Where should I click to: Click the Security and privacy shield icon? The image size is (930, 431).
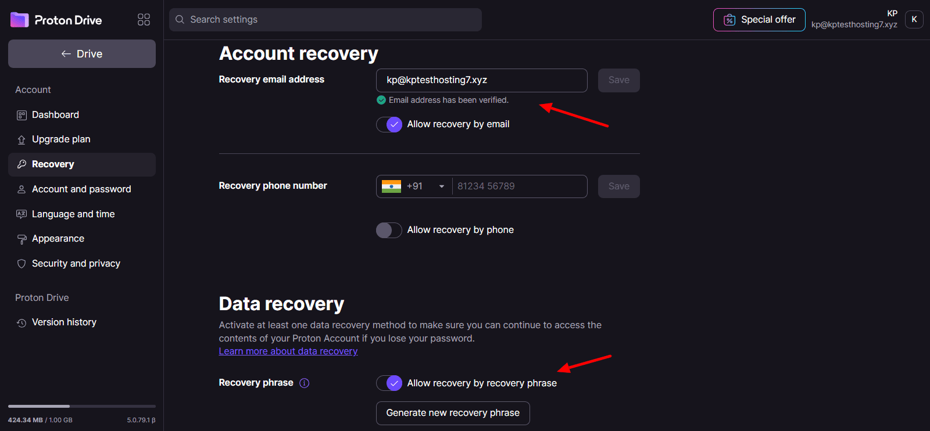22,264
